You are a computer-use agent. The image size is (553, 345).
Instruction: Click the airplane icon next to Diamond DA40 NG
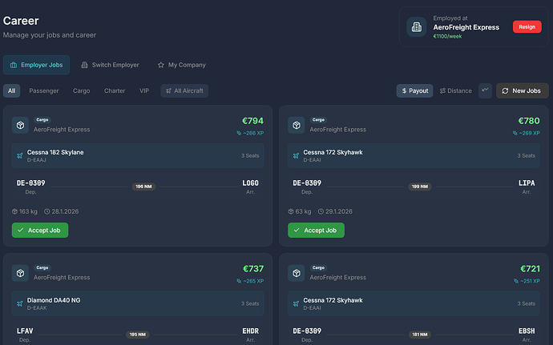click(x=20, y=303)
